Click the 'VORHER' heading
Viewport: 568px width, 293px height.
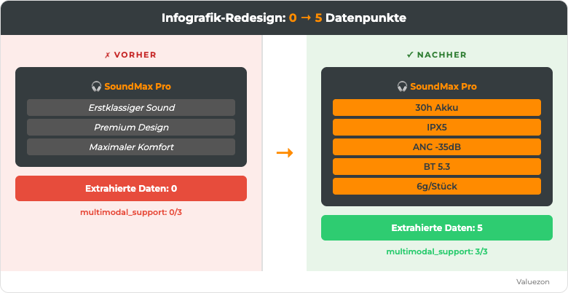[x=135, y=55]
